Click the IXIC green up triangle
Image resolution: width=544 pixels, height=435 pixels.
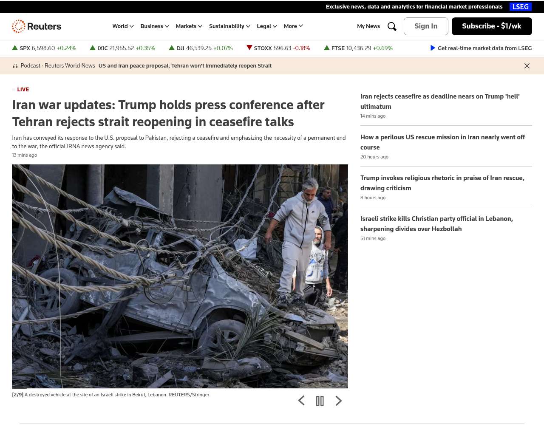tap(93, 48)
